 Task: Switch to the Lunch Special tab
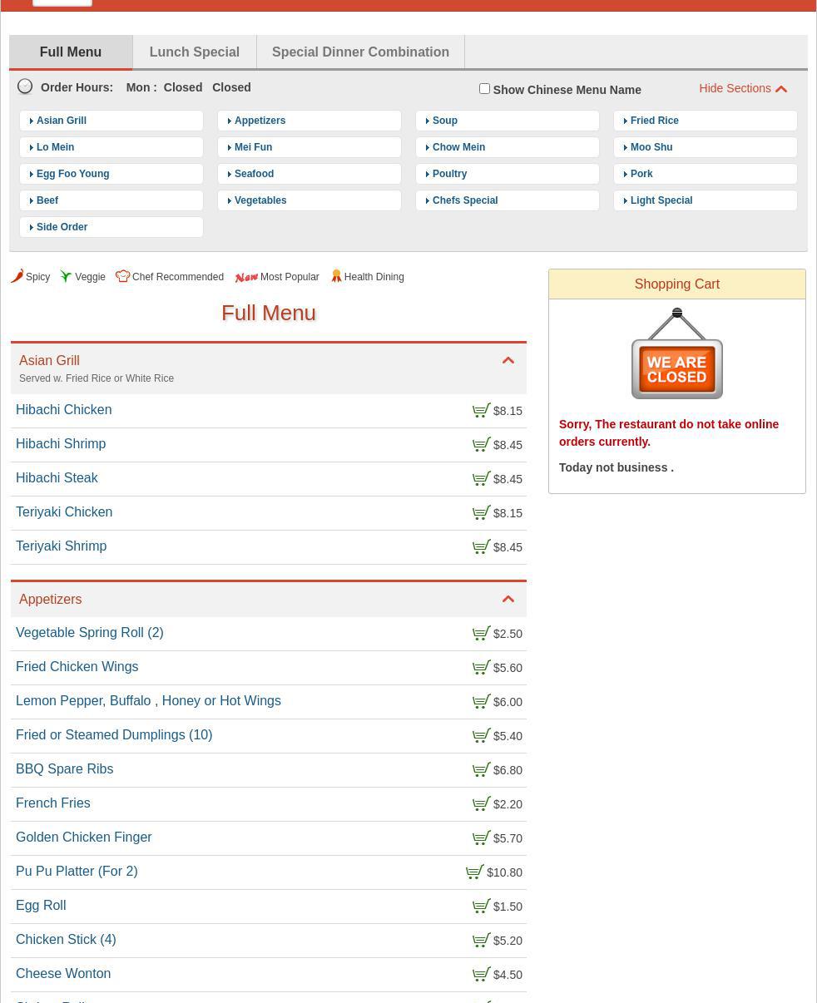(x=195, y=52)
